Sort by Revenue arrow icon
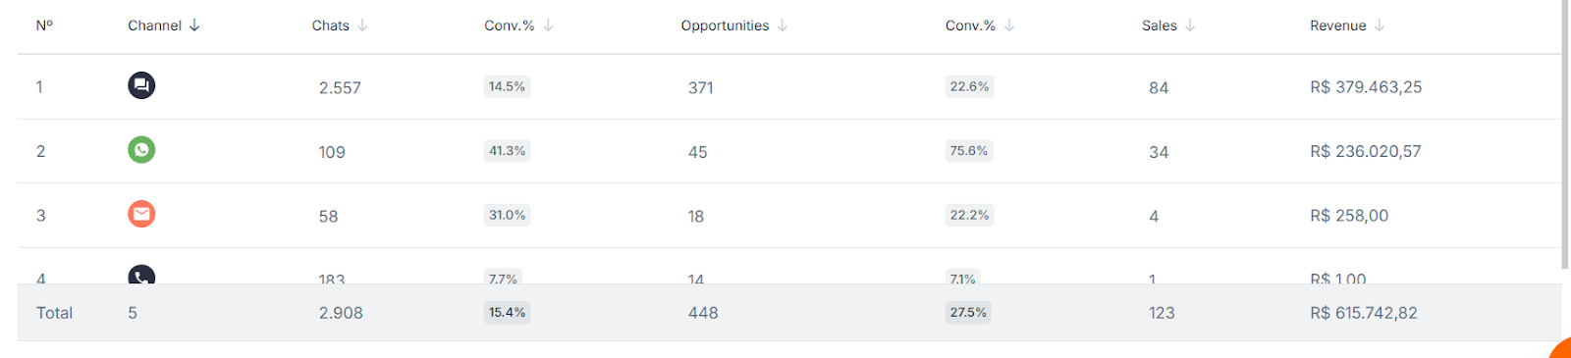1571x358 pixels. coord(1380,26)
